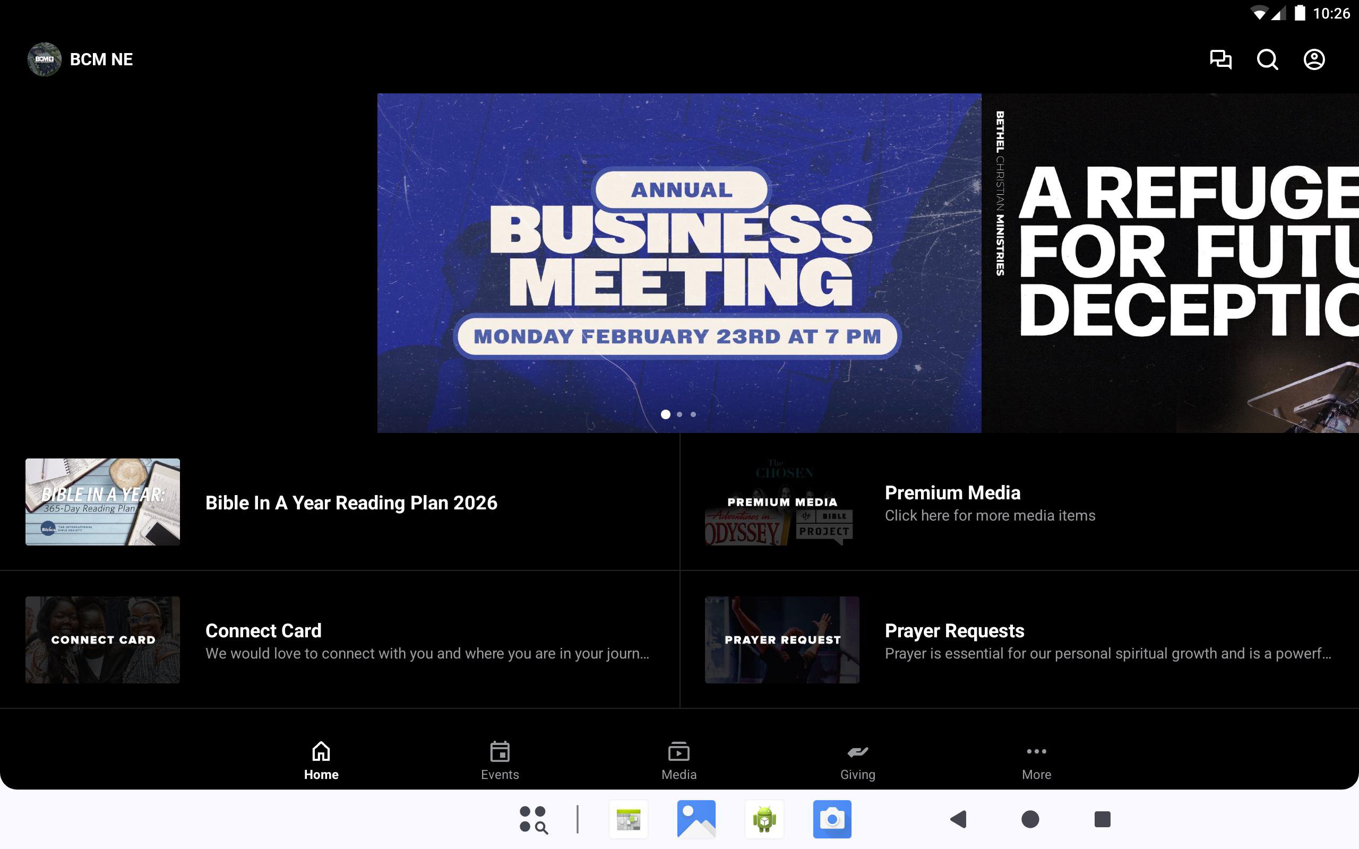1359x849 pixels.
Task: Open Premium Media item
Action: tap(952, 503)
